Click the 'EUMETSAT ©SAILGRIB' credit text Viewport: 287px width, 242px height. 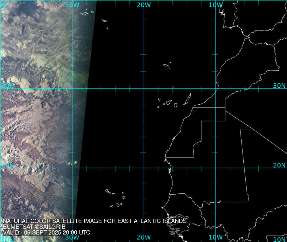click(34, 227)
